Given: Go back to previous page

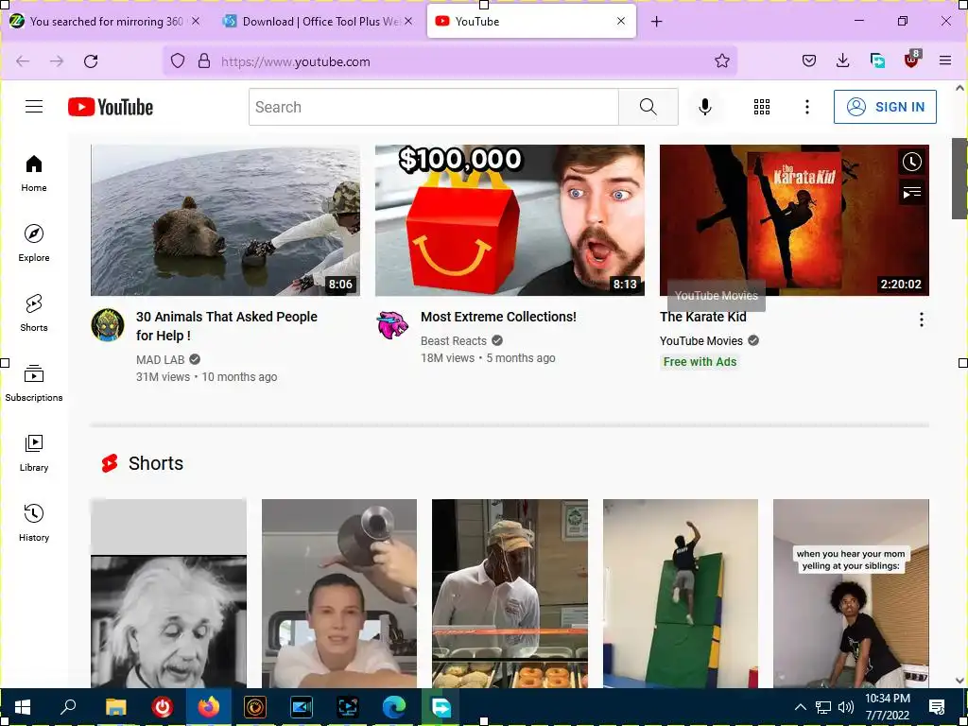Looking at the screenshot, I should click(23, 61).
